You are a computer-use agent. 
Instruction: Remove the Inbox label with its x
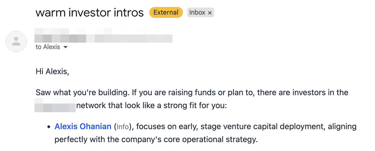pos(210,13)
